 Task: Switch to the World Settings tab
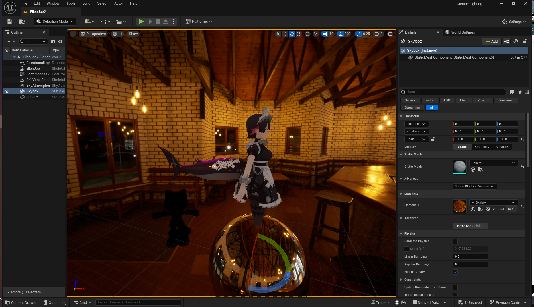[460, 32]
